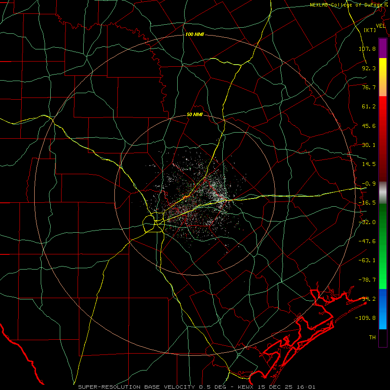Click the -16.5 velocity scale value

[367, 203]
